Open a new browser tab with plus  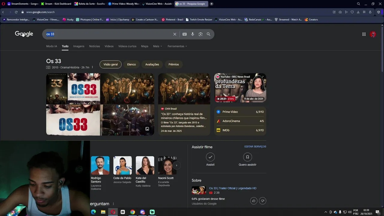pos(211,4)
